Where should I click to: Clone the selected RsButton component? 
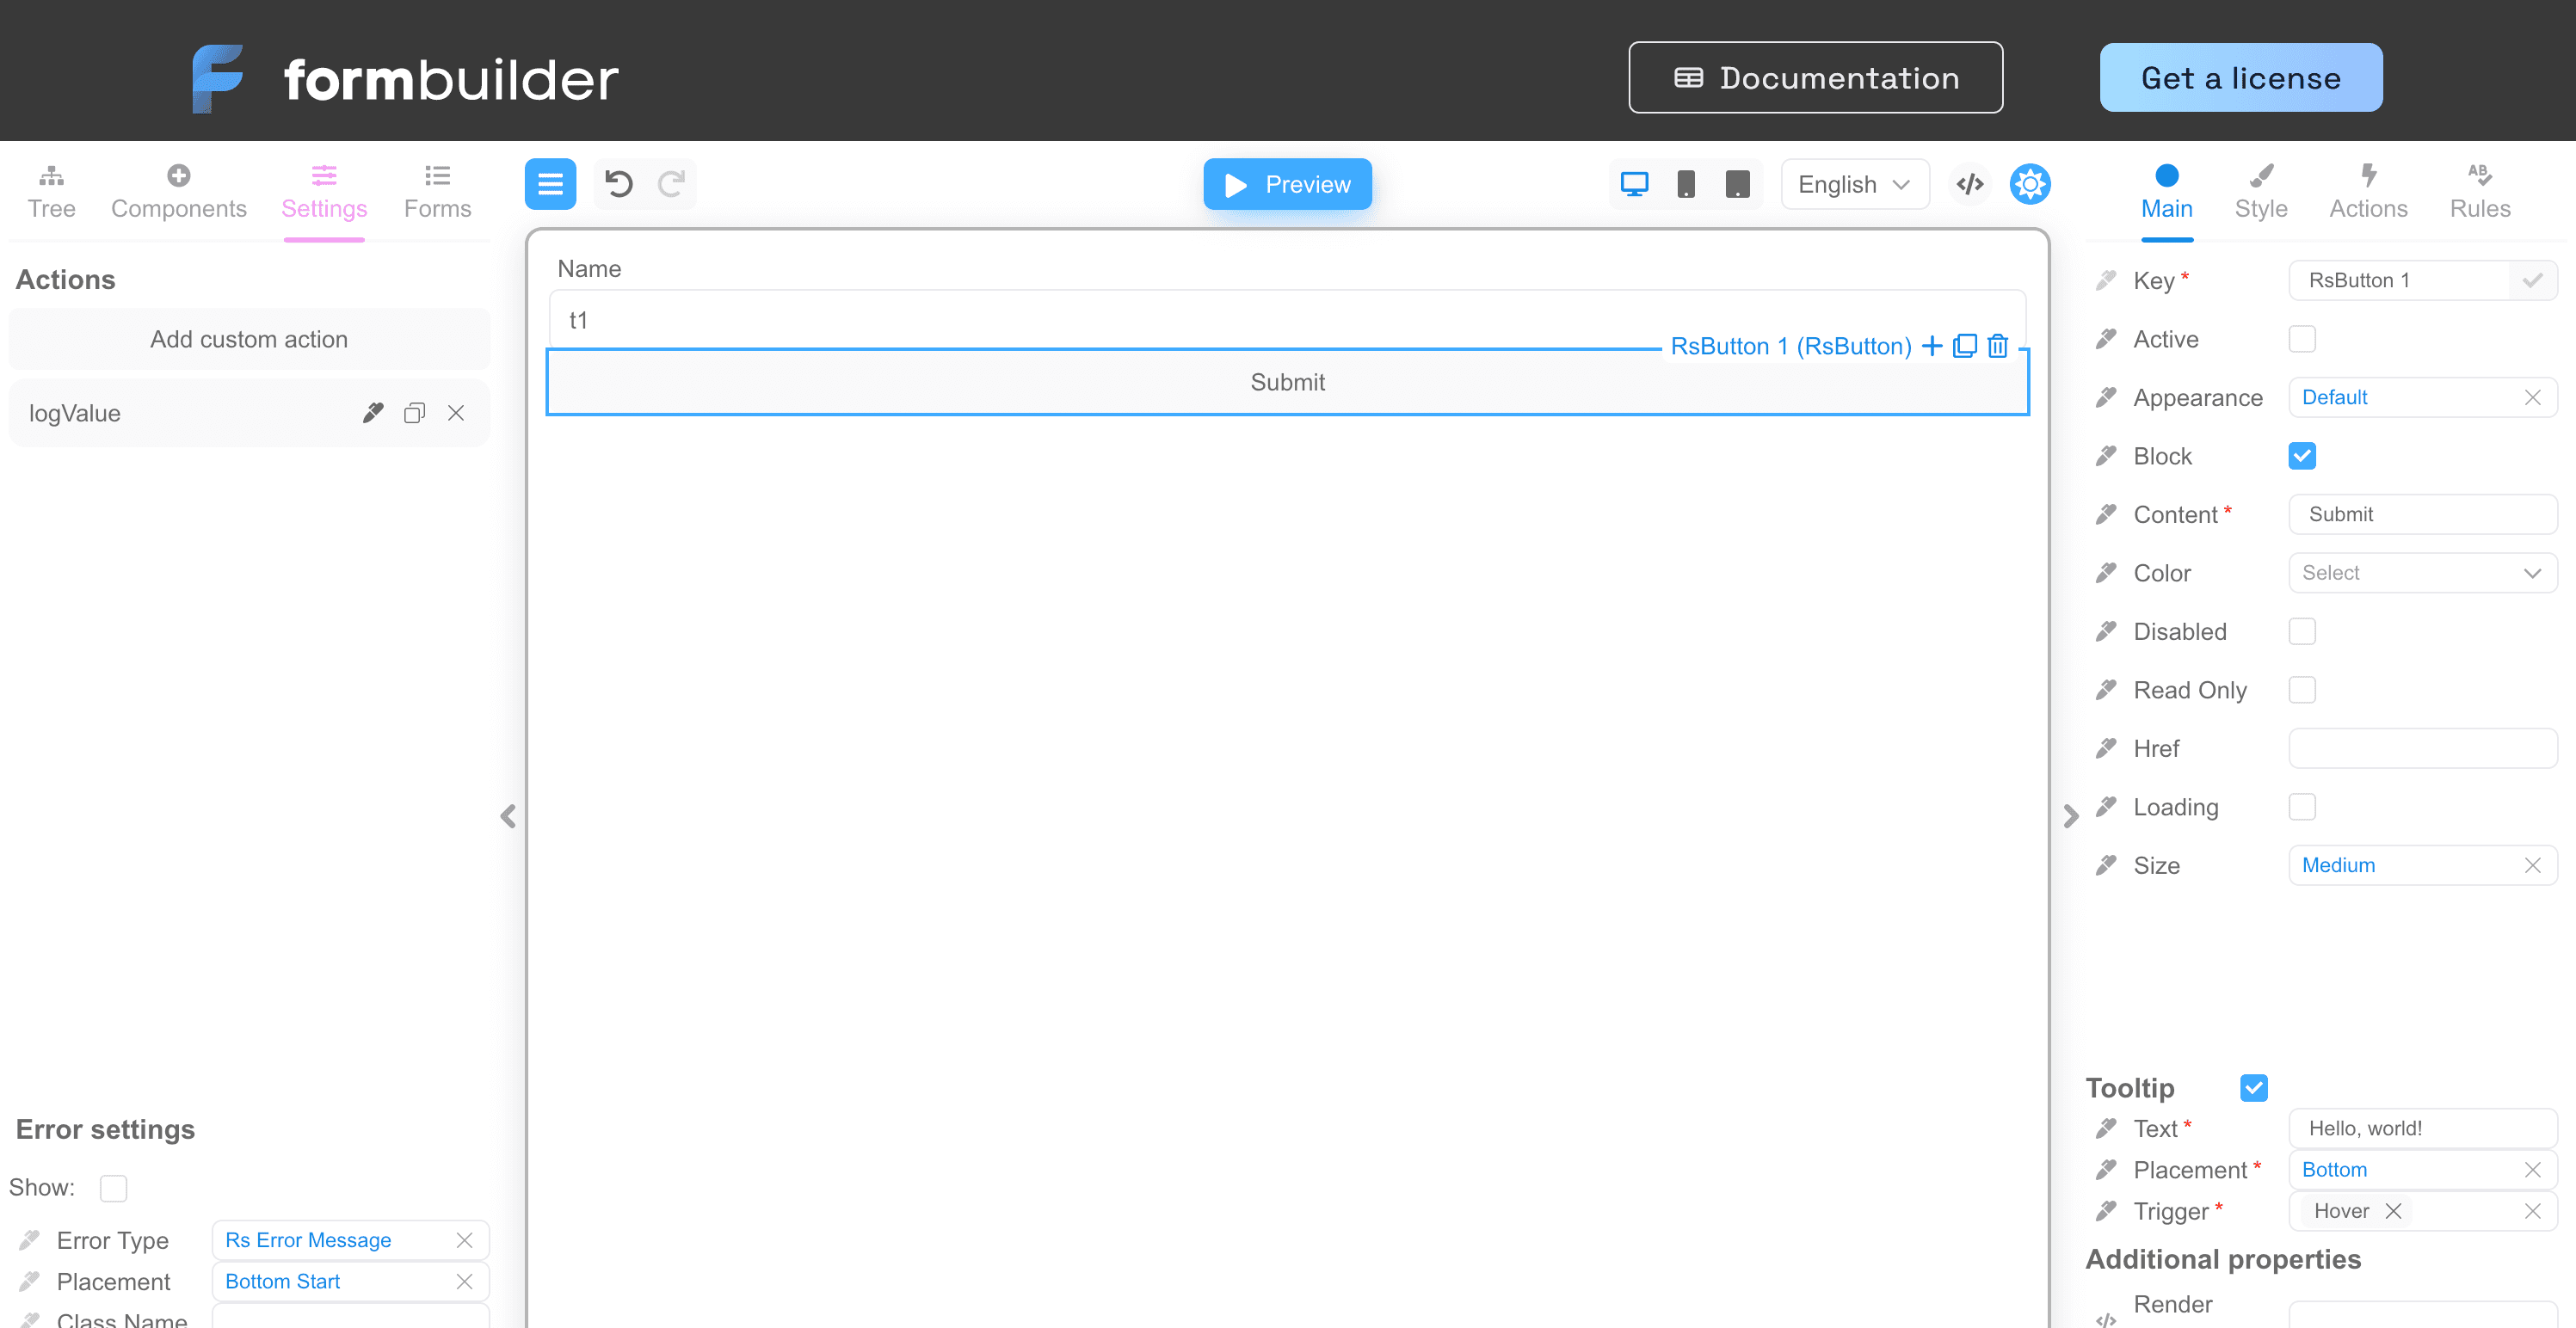pos(1964,346)
